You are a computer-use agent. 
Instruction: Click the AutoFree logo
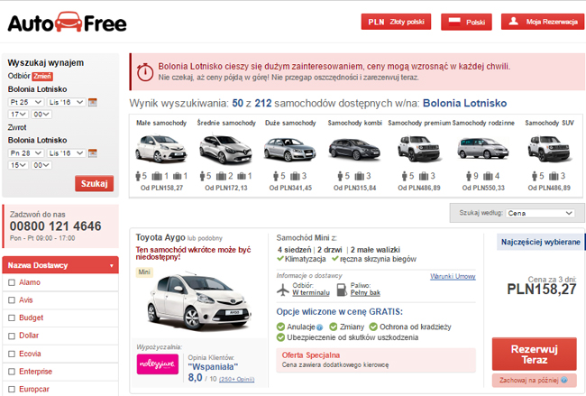pos(68,23)
